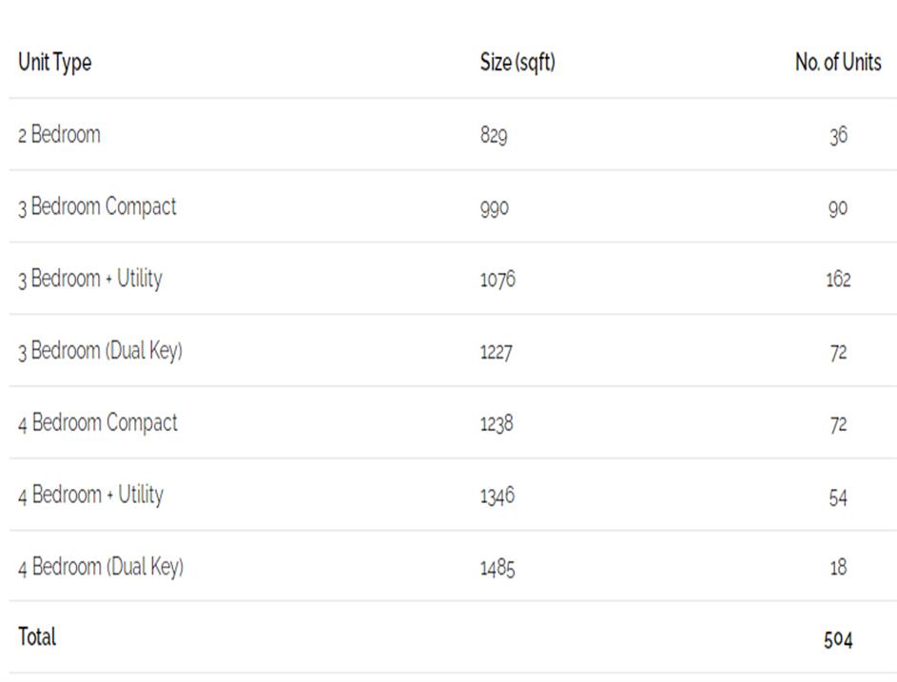Click the 829 sqft size value

[494, 136]
